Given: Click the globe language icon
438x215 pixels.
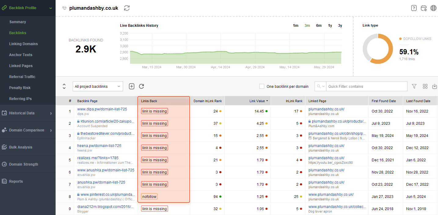Looking at the screenshot, I should (x=433, y=8).
